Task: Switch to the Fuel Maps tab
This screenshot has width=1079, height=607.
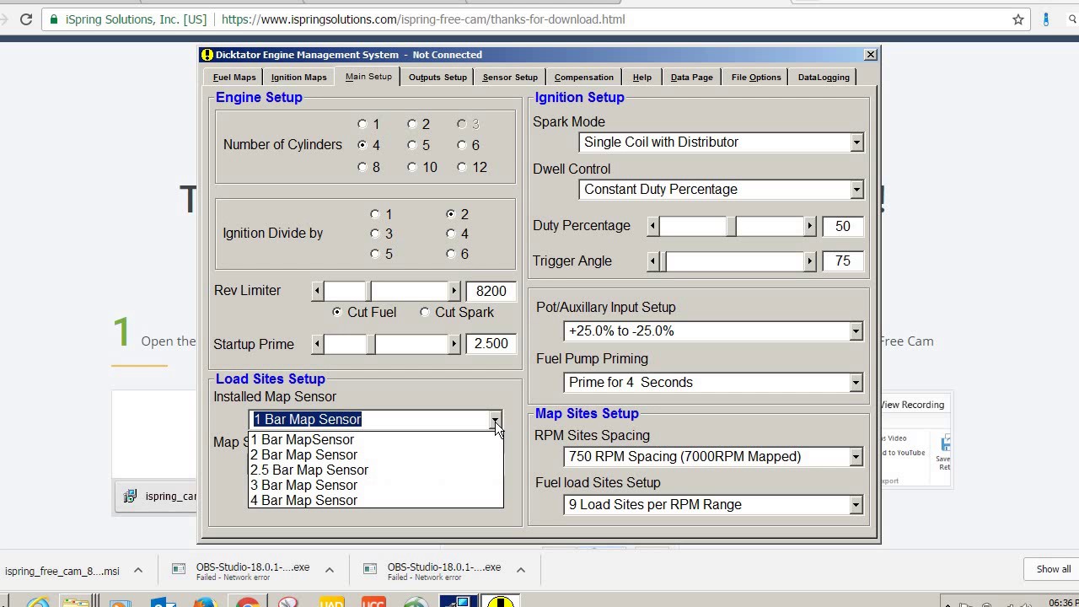Action: click(x=234, y=77)
